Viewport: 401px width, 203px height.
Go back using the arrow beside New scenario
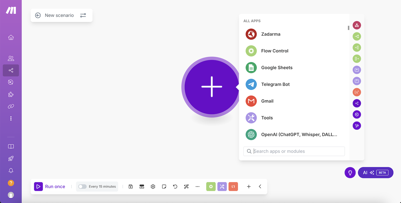tap(38, 15)
